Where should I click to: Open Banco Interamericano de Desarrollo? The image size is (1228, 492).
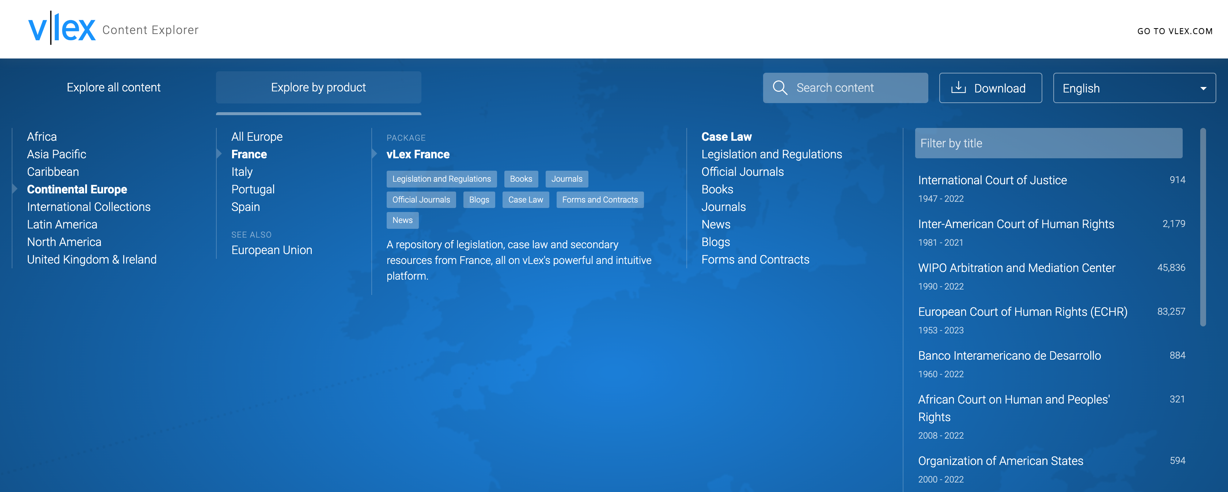click(1009, 356)
